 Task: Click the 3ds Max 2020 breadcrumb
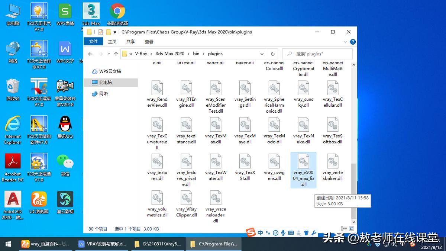(170, 54)
